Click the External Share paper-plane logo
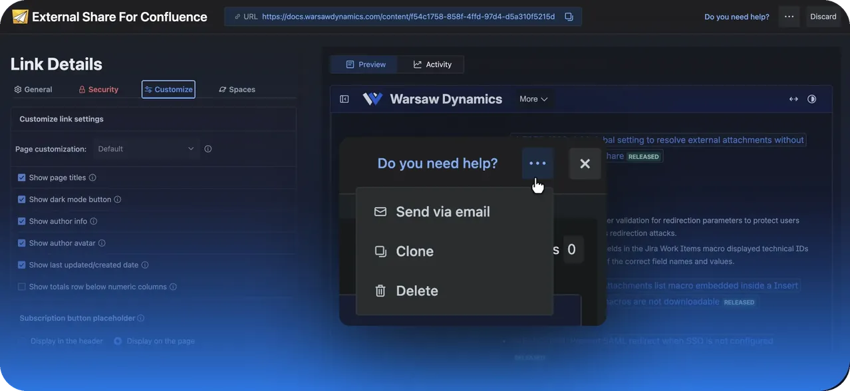The width and height of the screenshot is (850, 391). pos(20,17)
